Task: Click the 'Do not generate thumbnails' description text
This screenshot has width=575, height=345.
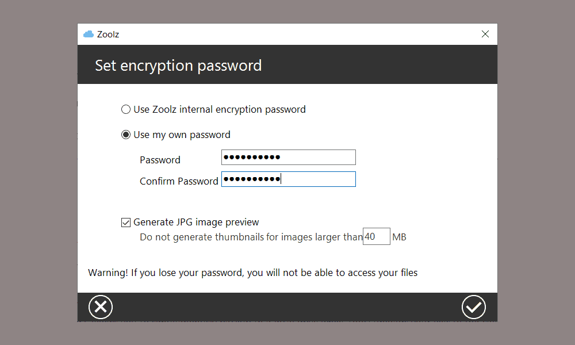Action: [251, 237]
